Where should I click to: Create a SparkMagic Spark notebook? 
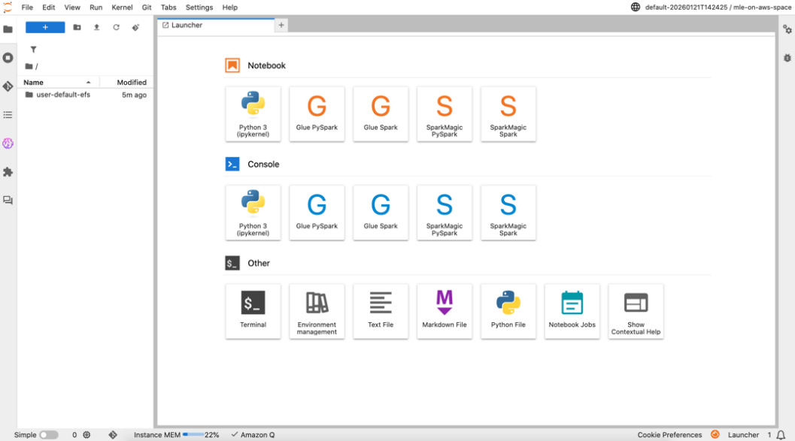[x=508, y=114]
